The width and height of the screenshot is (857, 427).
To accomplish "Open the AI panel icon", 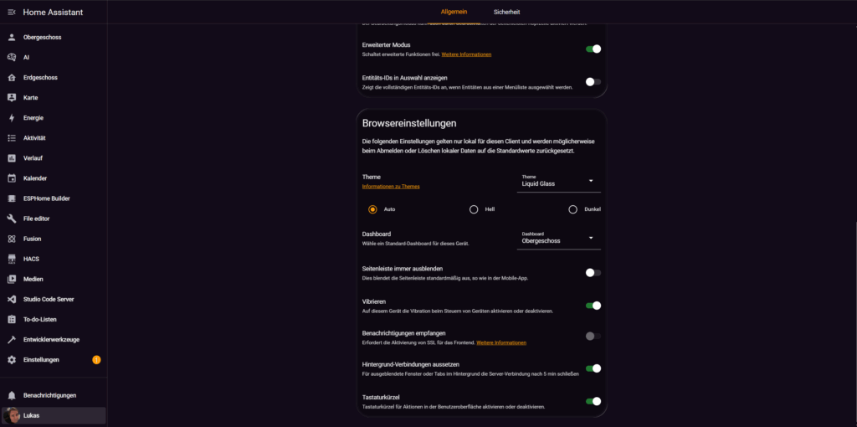I will pos(12,58).
